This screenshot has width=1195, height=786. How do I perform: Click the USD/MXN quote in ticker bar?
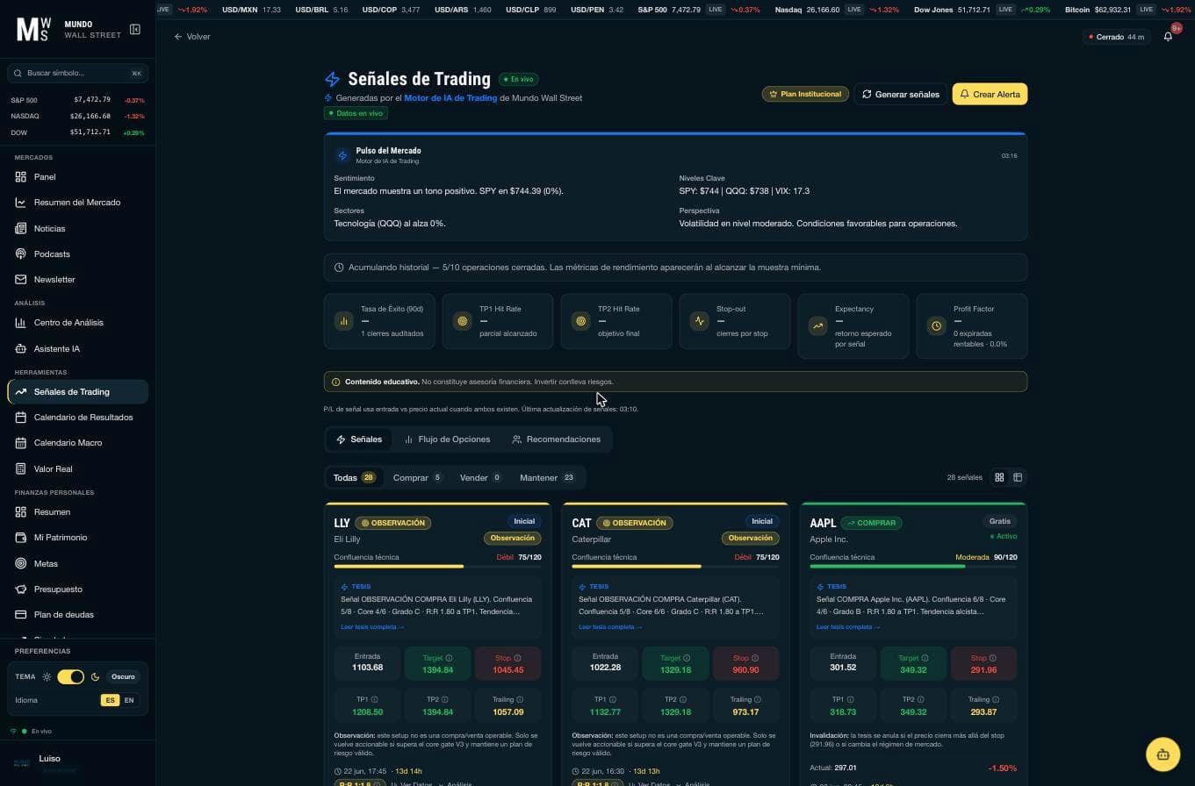[251, 10]
